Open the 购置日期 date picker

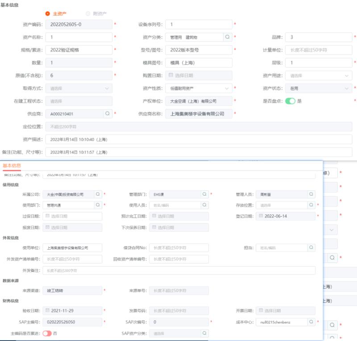[x=199, y=76]
